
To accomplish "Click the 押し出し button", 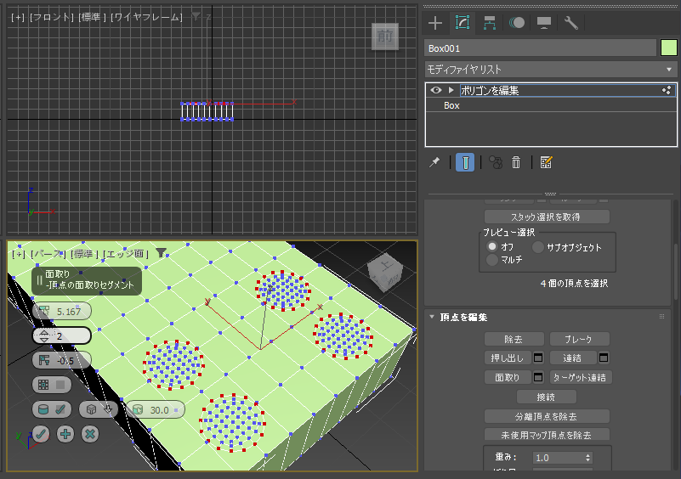I will 508,358.
